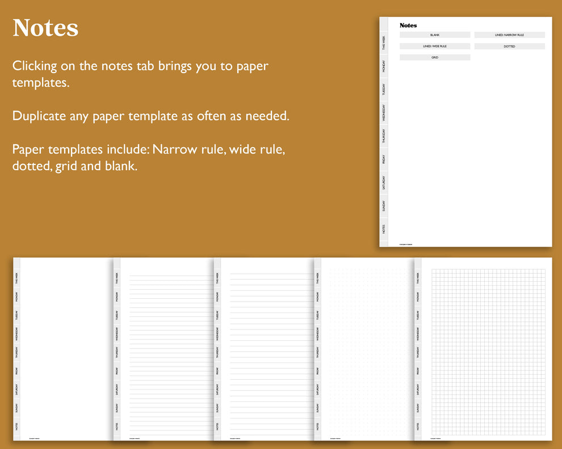This screenshot has height=449, width=562.
Task: Select the LINED: WIDE RULE template
Action: [x=435, y=46]
